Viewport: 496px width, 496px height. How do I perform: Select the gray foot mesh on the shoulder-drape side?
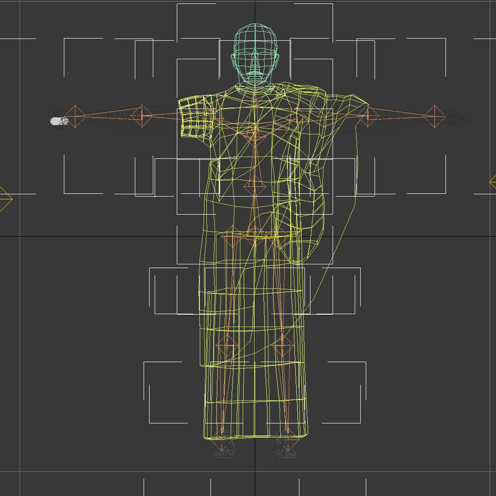click(x=286, y=445)
